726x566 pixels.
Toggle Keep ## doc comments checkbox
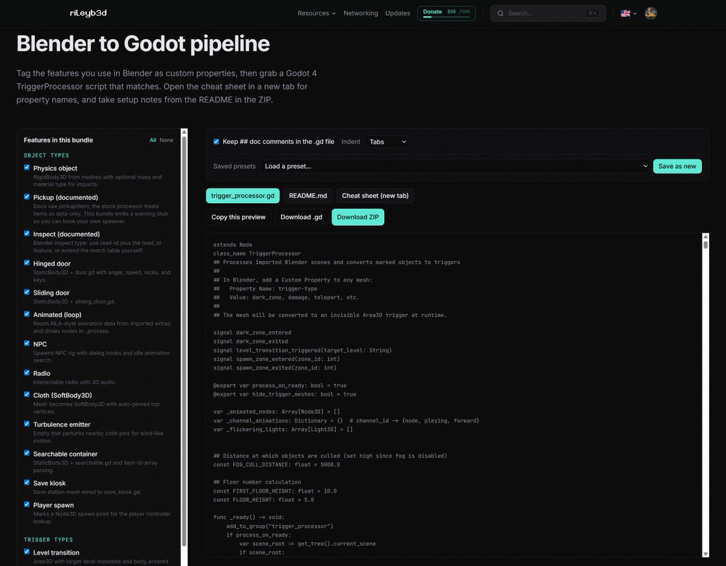pos(217,141)
